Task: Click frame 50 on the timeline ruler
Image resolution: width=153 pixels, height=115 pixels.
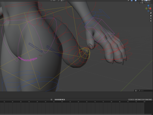Action: (62, 102)
